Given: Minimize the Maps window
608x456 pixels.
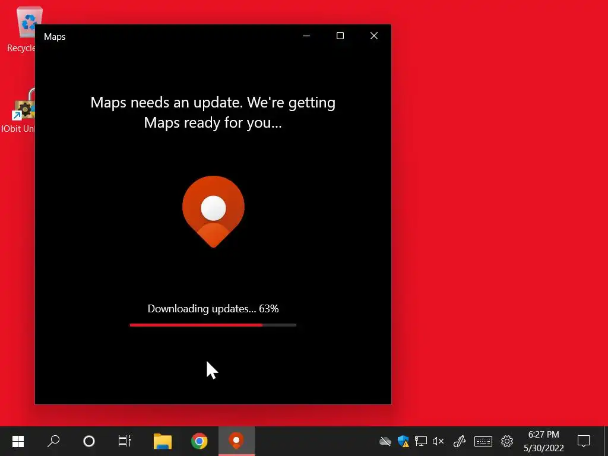Looking at the screenshot, I should tap(306, 36).
